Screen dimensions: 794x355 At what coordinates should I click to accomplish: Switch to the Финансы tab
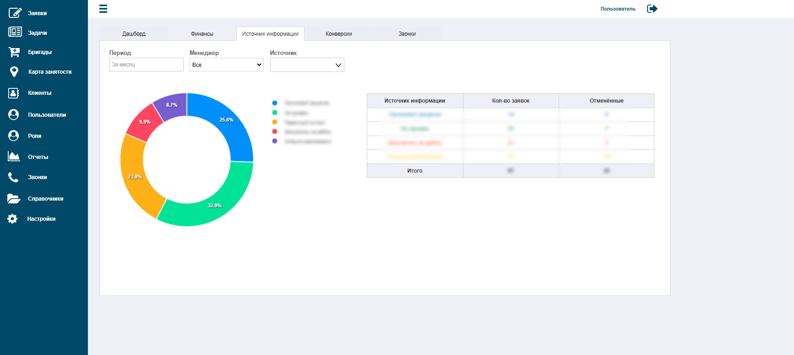tap(202, 34)
